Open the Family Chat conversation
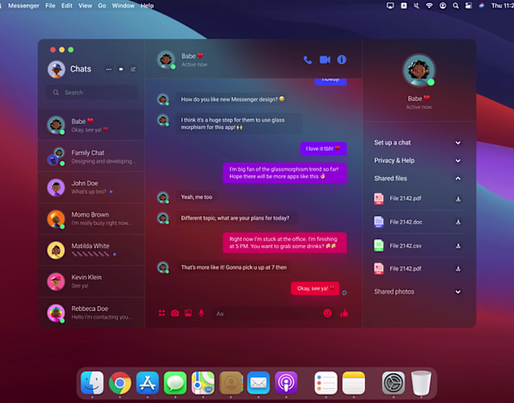This screenshot has height=403, width=514. (x=92, y=156)
